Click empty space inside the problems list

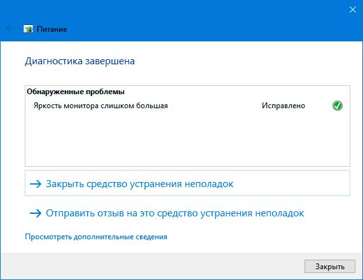point(188,139)
